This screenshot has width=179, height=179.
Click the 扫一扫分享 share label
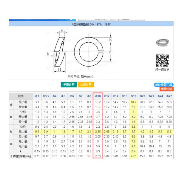click(162, 70)
